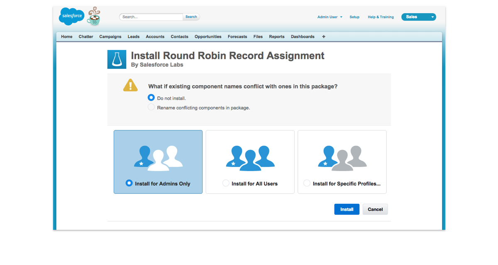Open the Admin User dropdown menu
Image resolution: width=498 pixels, height=265 pixels.
330,17
